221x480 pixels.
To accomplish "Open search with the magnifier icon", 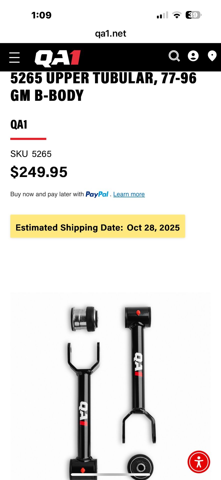I will click(x=174, y=56).
